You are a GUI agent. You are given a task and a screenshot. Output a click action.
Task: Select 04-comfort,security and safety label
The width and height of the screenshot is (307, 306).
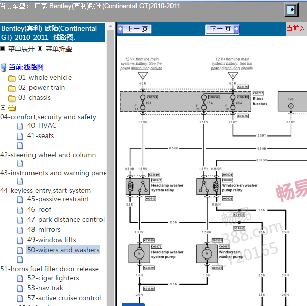point(48,117)
